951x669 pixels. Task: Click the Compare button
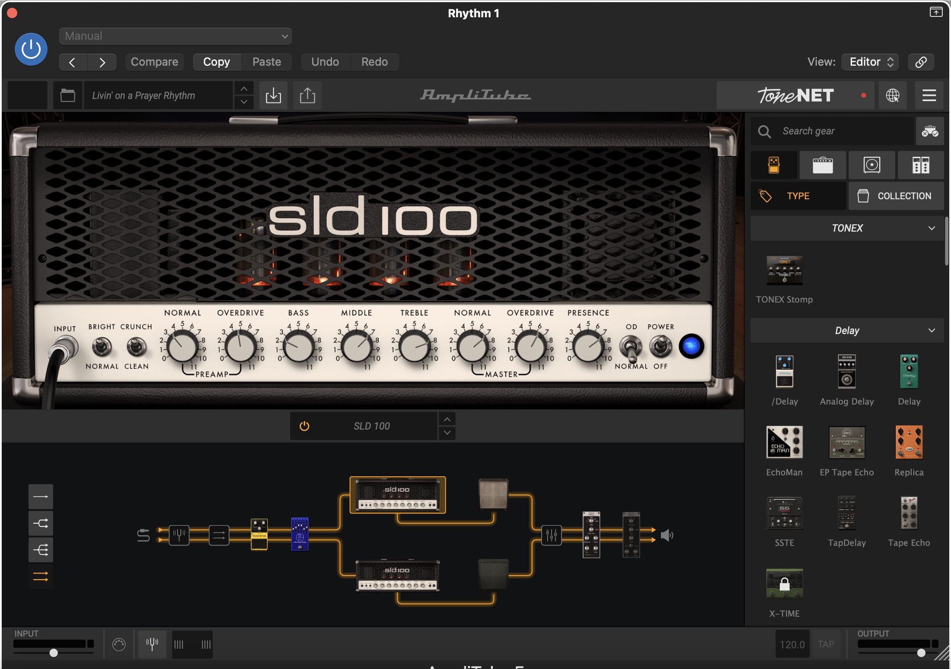[x=154, y=62]
